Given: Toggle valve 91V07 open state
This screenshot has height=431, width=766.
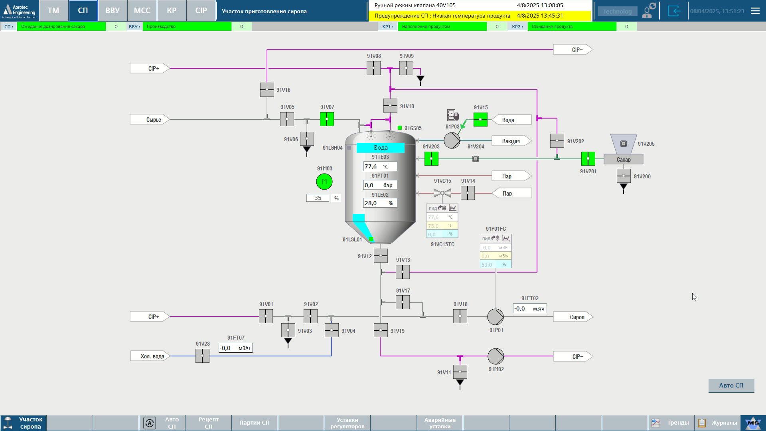Looking at the screenshot, I should click(x=326, y=119).
